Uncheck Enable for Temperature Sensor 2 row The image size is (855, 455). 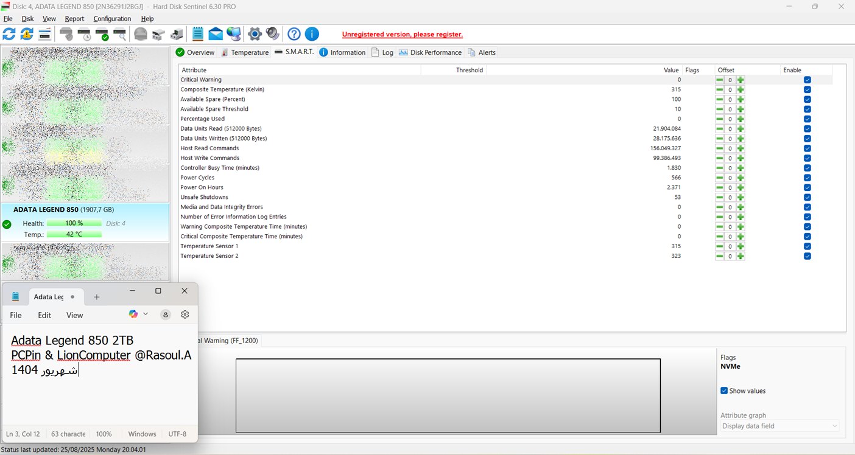(x=807, y=256)
